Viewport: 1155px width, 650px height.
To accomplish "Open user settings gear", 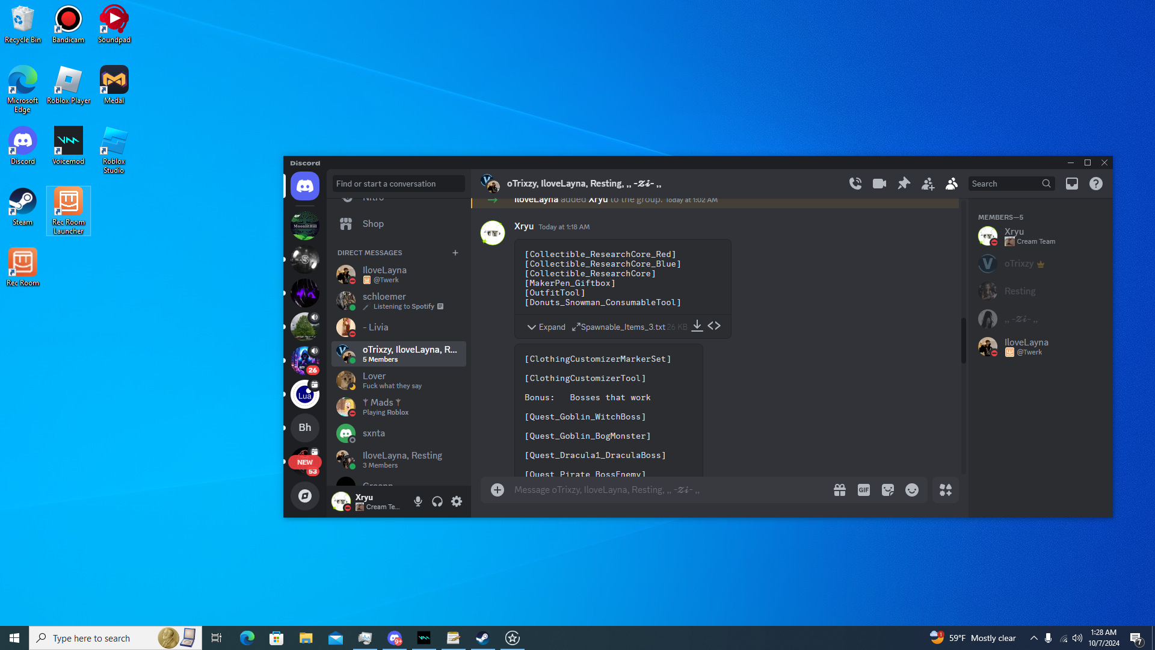I will [x=457, y=501].
